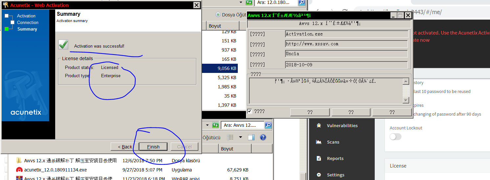Click the http://www.xssav.com field
This screenshot has width=490, height=180.
346,44
